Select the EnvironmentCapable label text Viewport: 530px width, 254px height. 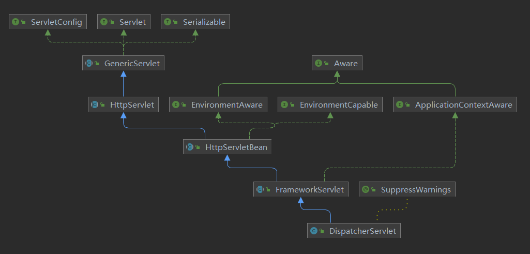pos(339,105)
